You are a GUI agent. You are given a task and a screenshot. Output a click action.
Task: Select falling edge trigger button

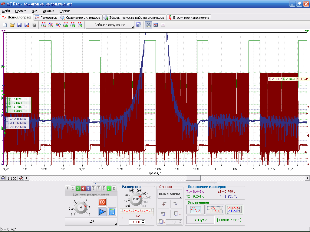pyautogui.click(x=176, y=204)
